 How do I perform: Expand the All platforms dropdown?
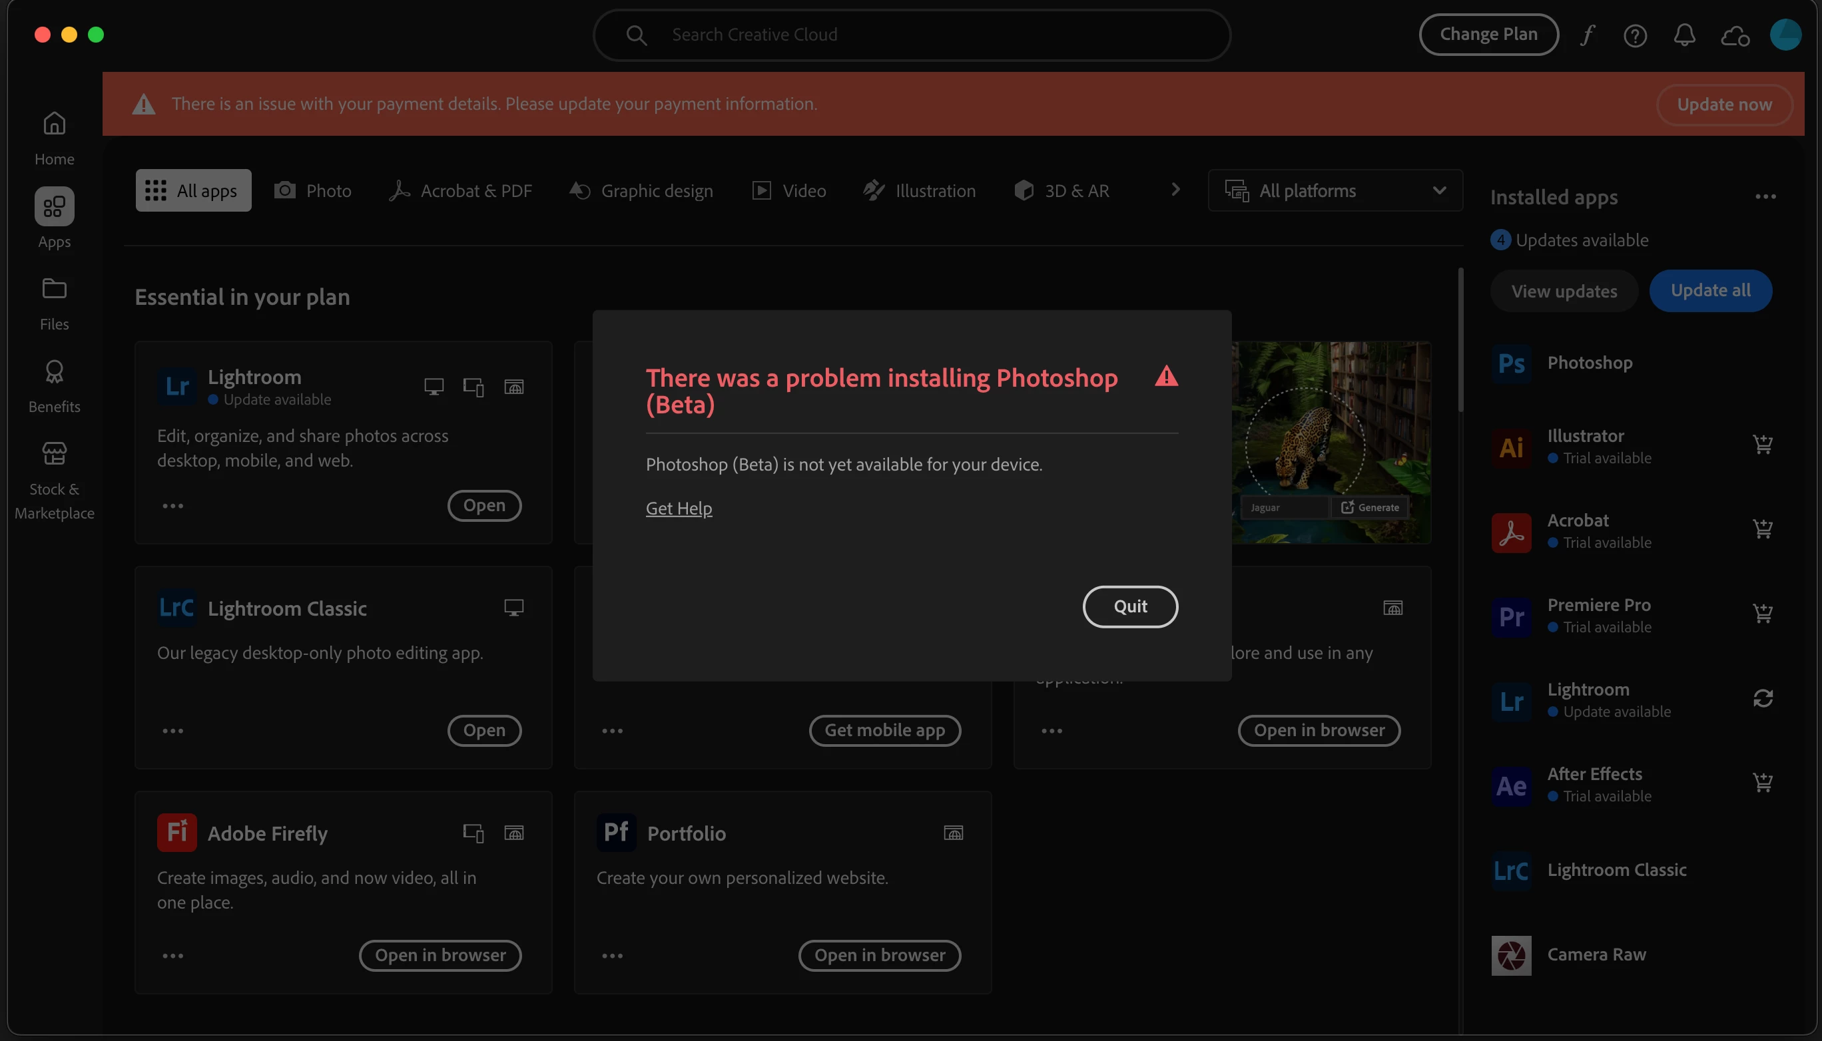(1335, 190)
